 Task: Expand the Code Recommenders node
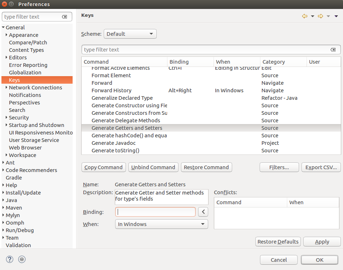(3, 170)
